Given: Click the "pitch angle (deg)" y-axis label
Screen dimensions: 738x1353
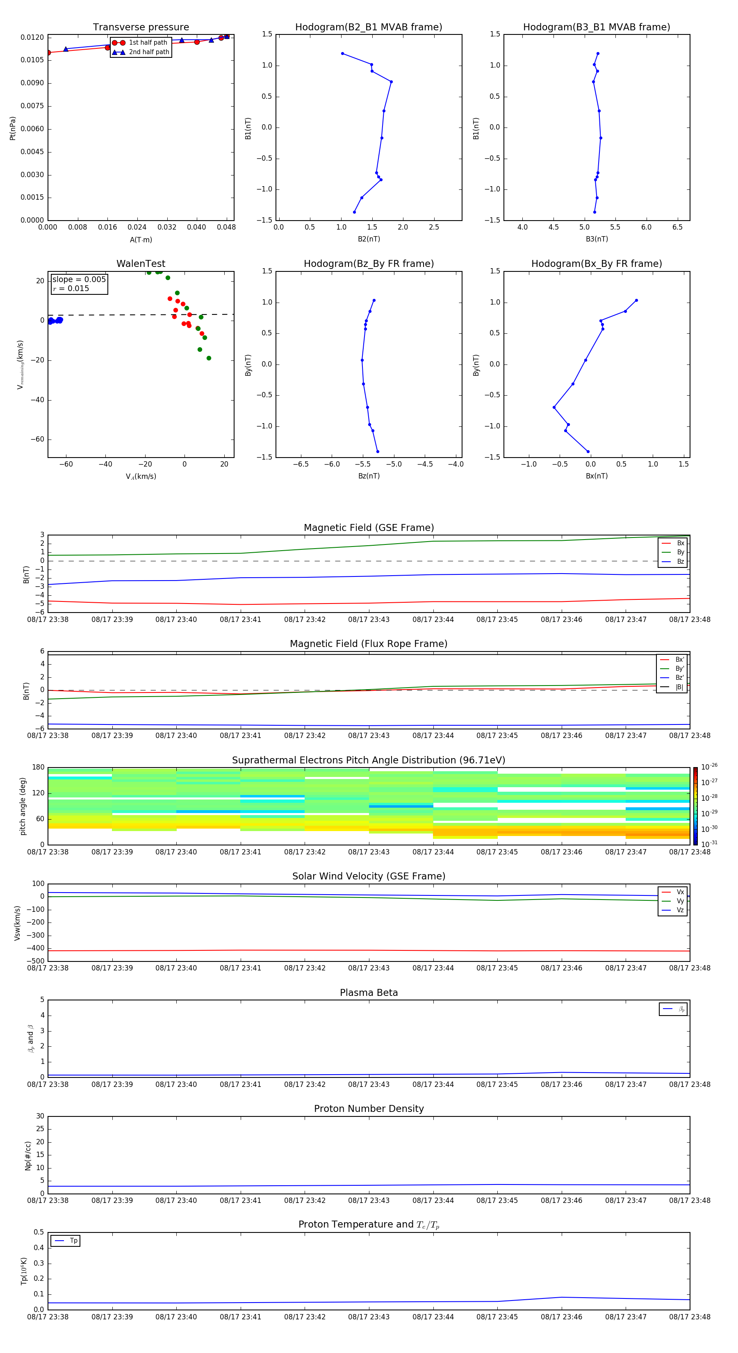Looking at the screenshot, I should pos(23,806).
